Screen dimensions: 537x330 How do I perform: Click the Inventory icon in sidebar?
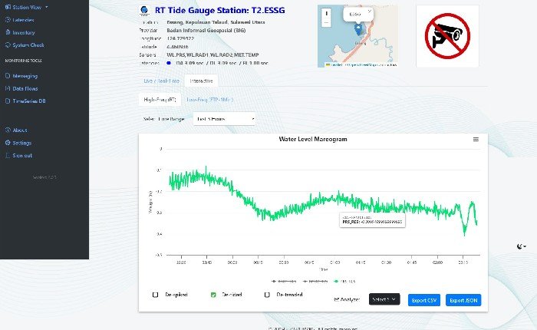[x=8, y=32]
